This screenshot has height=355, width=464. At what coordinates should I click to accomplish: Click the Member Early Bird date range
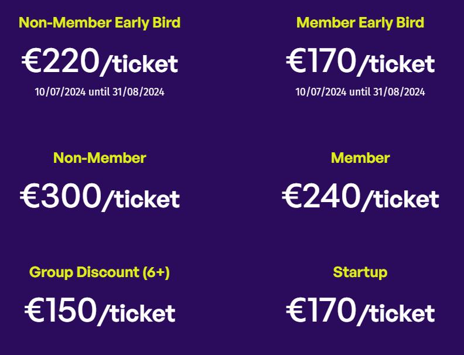(360, 92)
